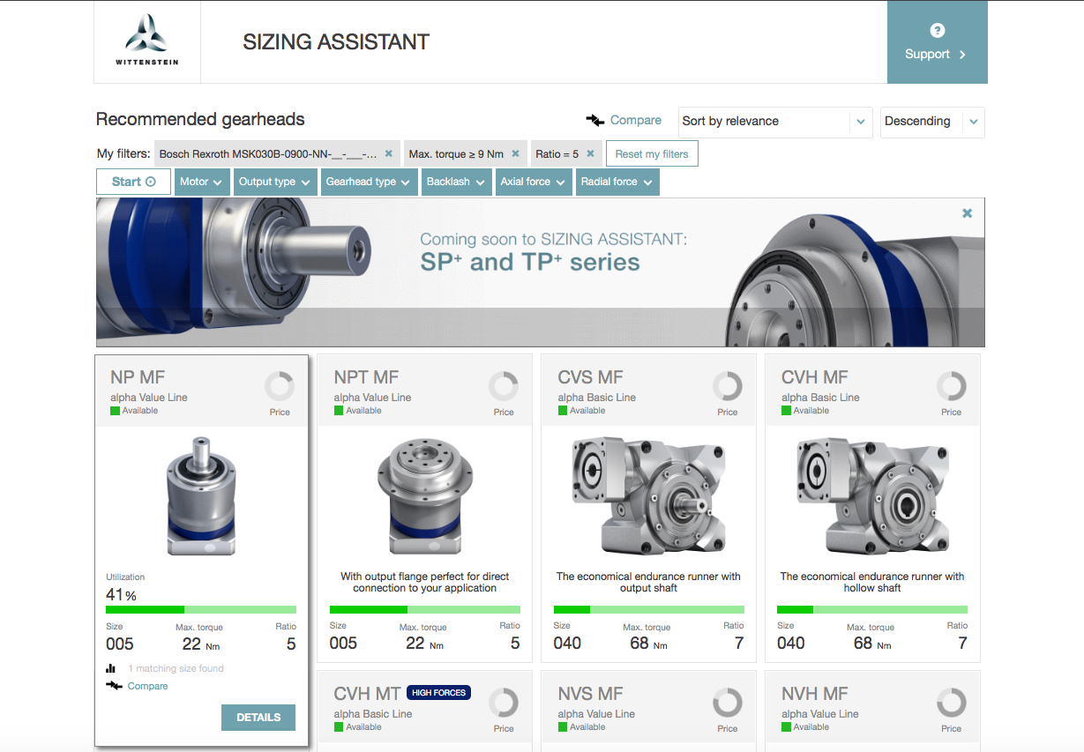
Task: Click Compare link in NP MF card
Action: pyautogui.click(x=147, y=686)
